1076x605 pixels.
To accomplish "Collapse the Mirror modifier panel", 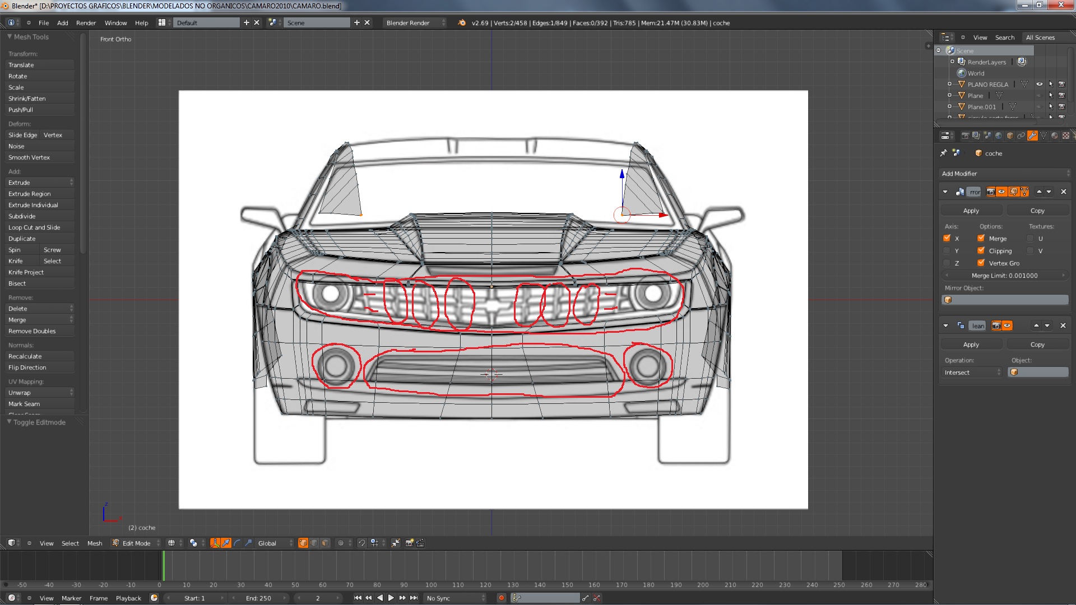I will coord(945,192).
